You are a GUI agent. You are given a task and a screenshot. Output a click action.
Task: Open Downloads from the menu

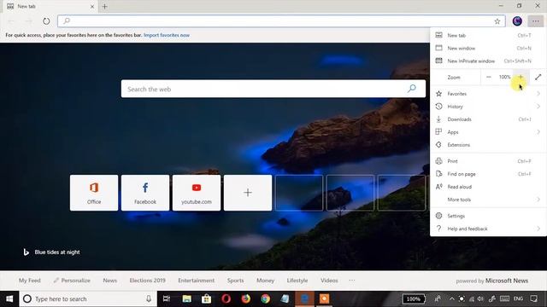click(488, 119)
